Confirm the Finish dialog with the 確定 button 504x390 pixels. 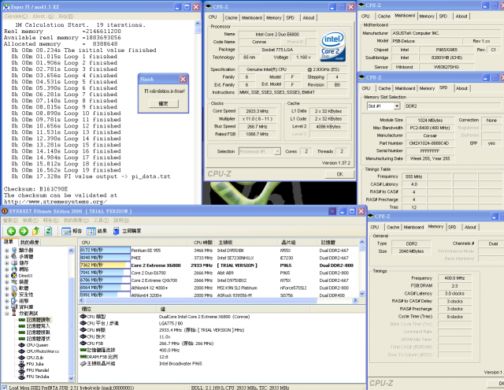coord(163,103)
